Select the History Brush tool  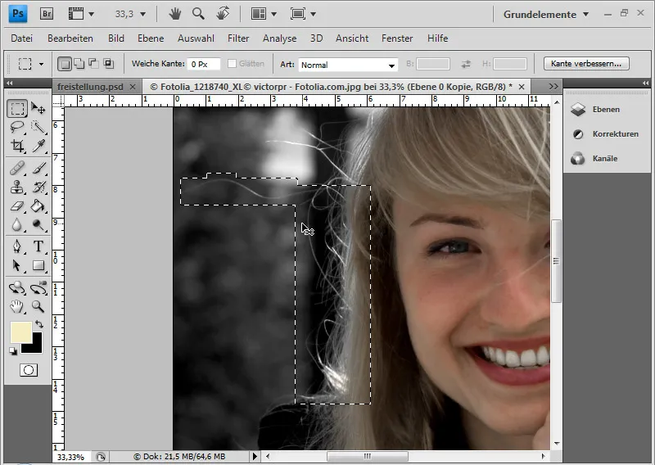[38, 187]
